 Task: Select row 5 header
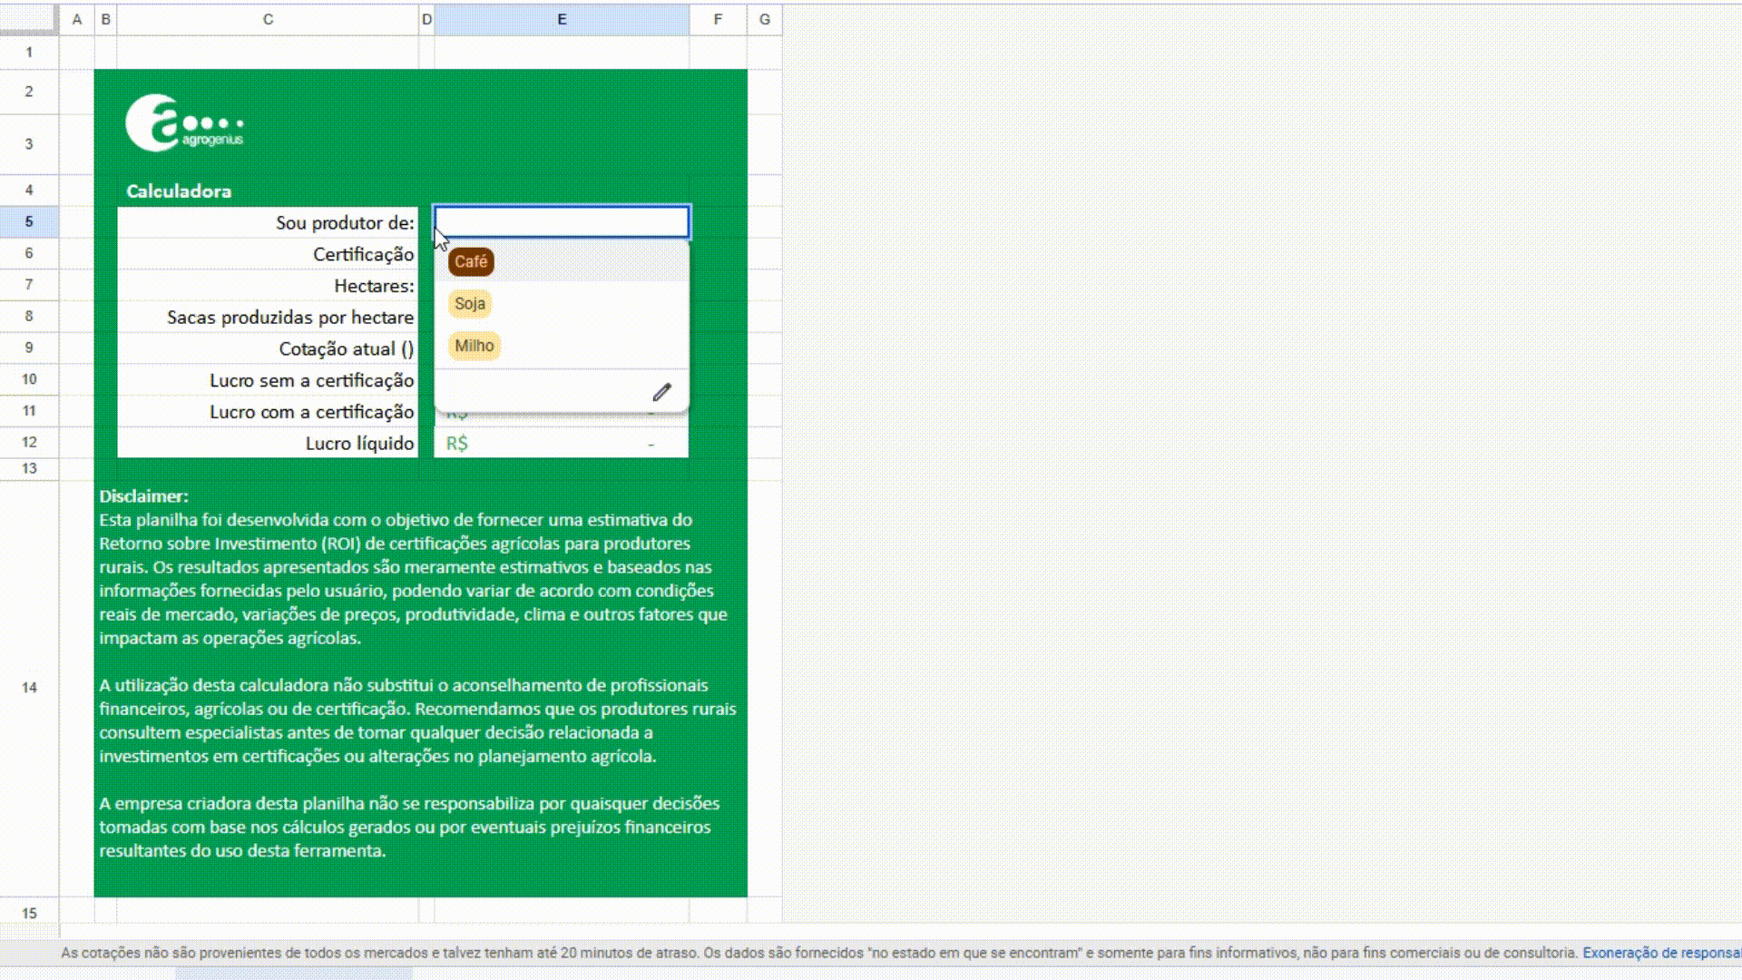(29, 221)
